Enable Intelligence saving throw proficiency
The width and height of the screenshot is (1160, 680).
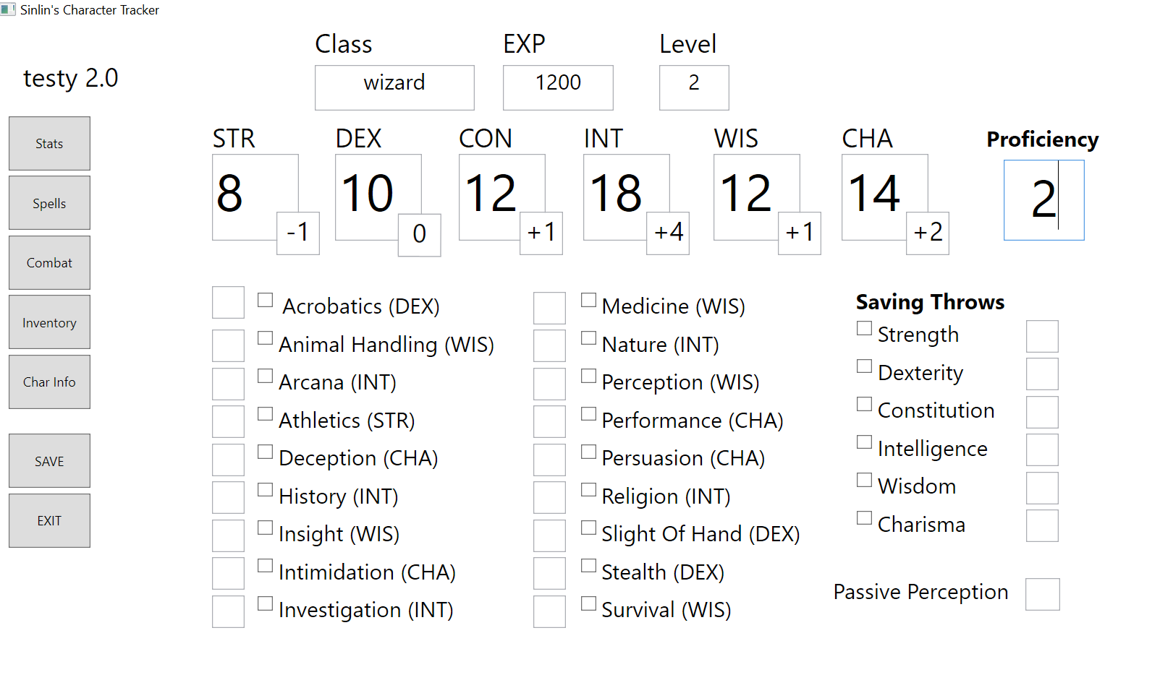(864, 442)
